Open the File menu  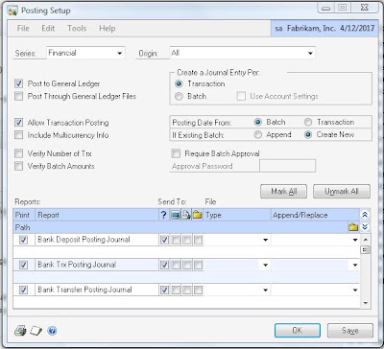tap(23, 28)
